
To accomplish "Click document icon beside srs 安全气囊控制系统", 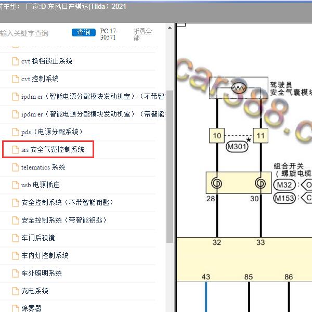I will coord(16,150).
